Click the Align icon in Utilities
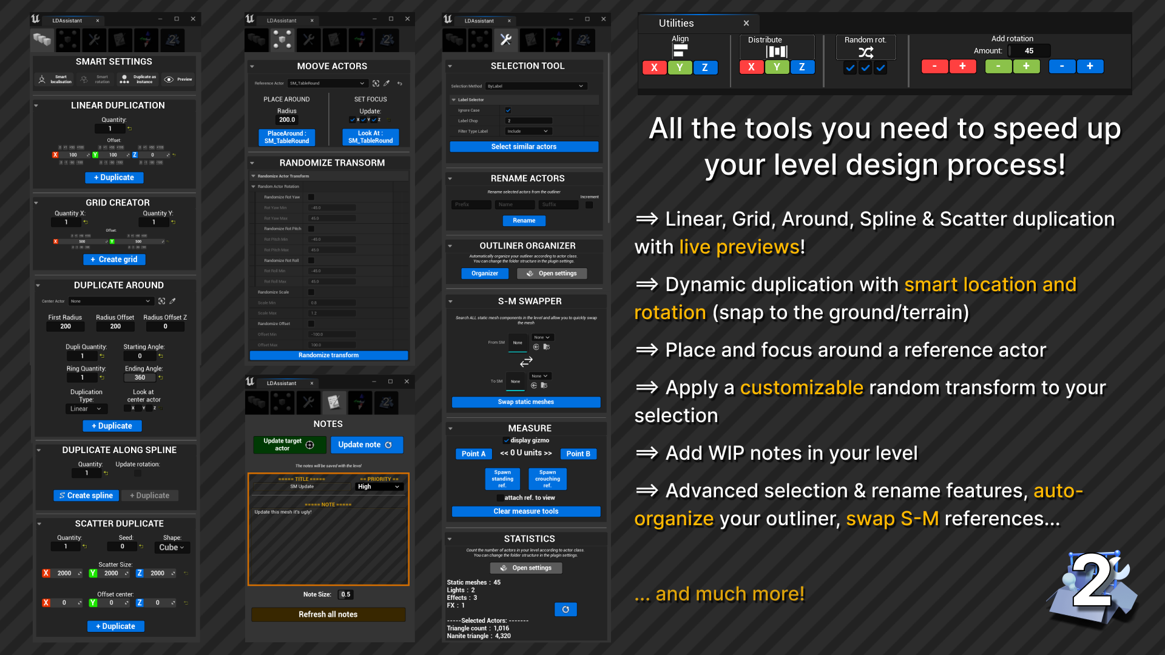Viewport: 1165px width, 655px height. pyautogui.click(x=680, y=50)
